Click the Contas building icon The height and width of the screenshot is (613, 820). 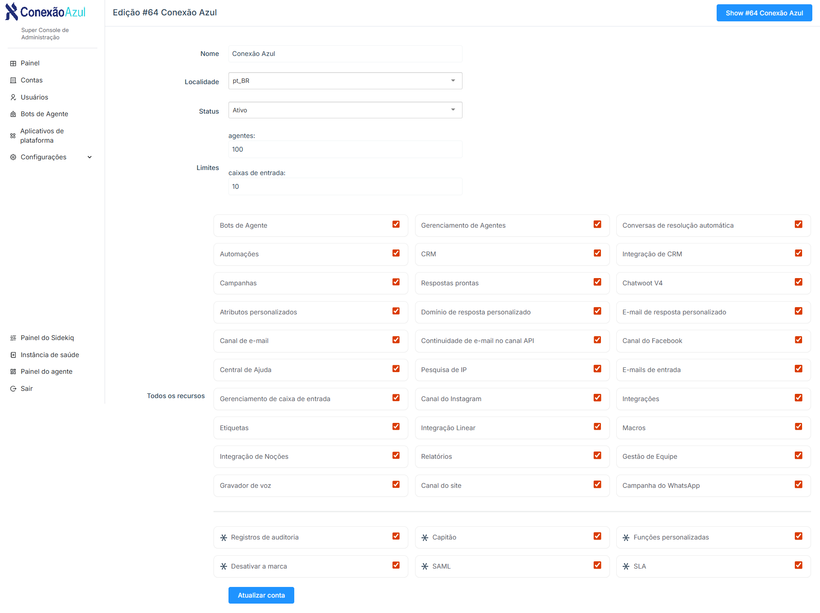13,80
